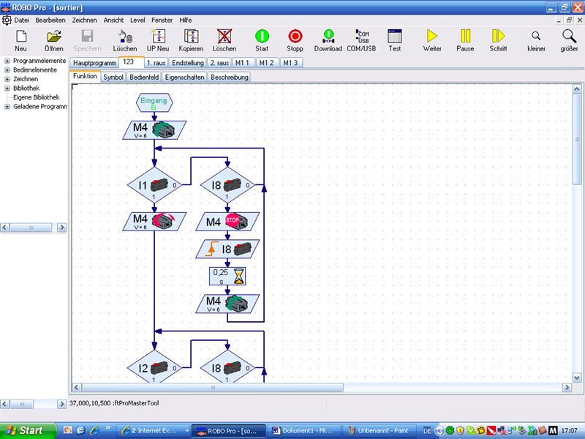Select the 0,25 s time delay block
This screenshot has width=585, height=439.
point(227,277)
